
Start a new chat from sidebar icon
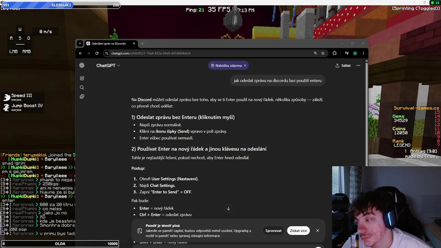pyautogui.click(x=82, y=79)
